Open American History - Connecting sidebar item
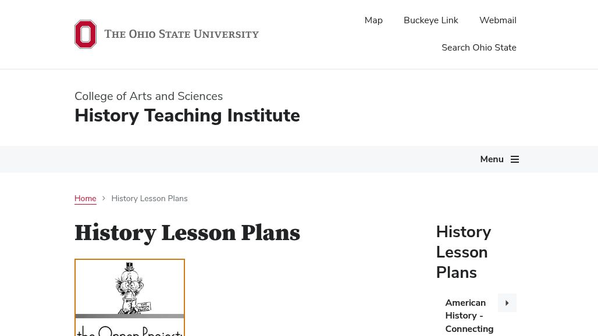The height and width of the screenshot is (336, 598). (x=469, y=316)
